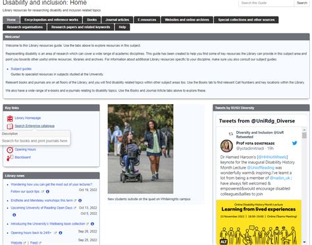Click external-link icon after Upcoming Open Days
Image resolution: width=312 pixels, height=245 pixels.
click(x=75, y=207)
